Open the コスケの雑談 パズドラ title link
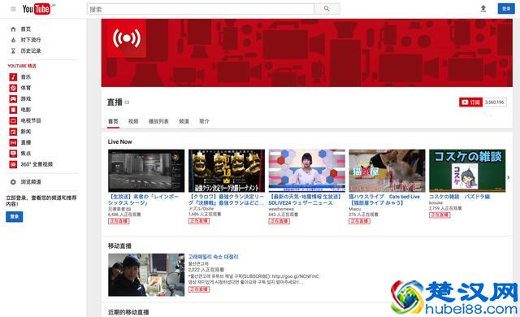Image resolution: width=520 pixels, height=317 pixels. tap(459, 197)
